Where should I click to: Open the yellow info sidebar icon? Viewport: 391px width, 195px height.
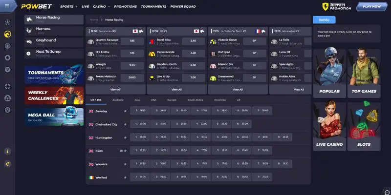click(7, 151)
